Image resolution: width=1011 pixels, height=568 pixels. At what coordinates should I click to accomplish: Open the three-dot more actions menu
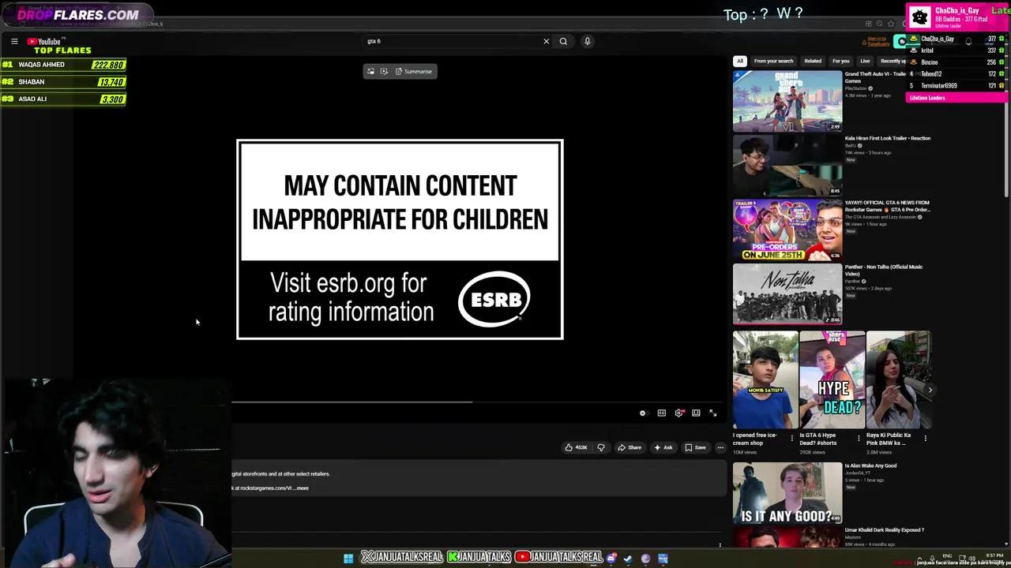[720, 447]
